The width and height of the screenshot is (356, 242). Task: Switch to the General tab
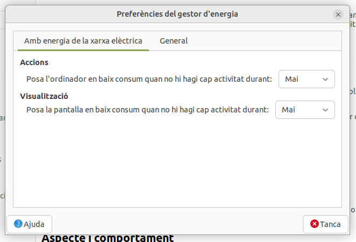click(x=174, y=41)
